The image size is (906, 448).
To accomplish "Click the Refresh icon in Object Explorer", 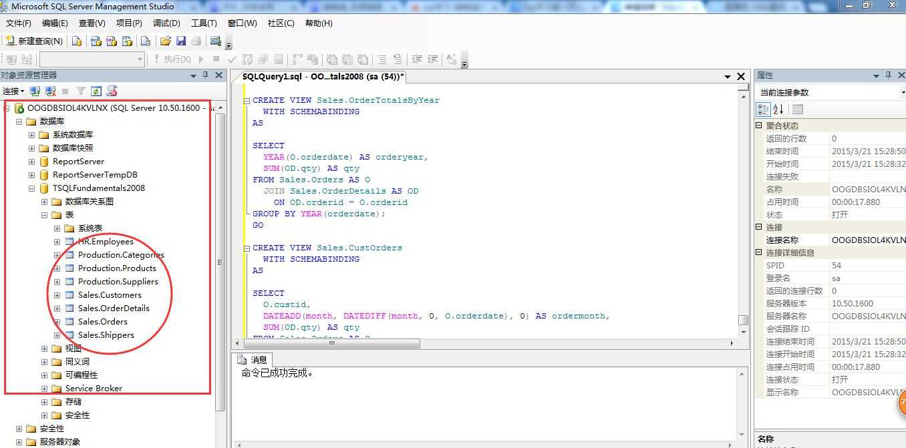I will [96, 91].
